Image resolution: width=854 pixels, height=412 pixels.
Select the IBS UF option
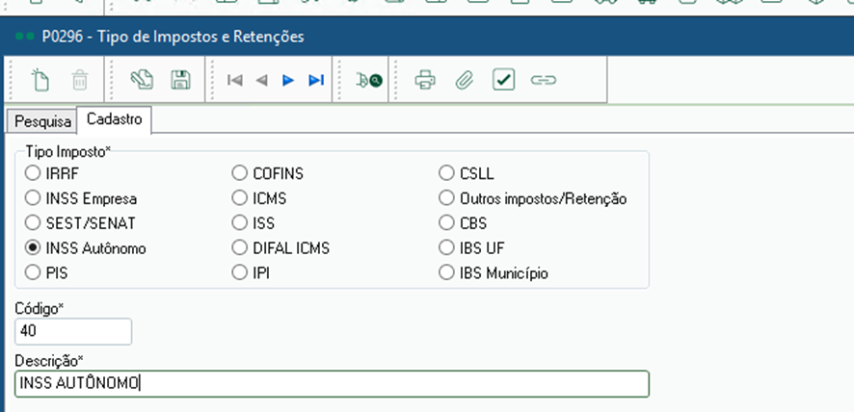(x=446, y=248)
